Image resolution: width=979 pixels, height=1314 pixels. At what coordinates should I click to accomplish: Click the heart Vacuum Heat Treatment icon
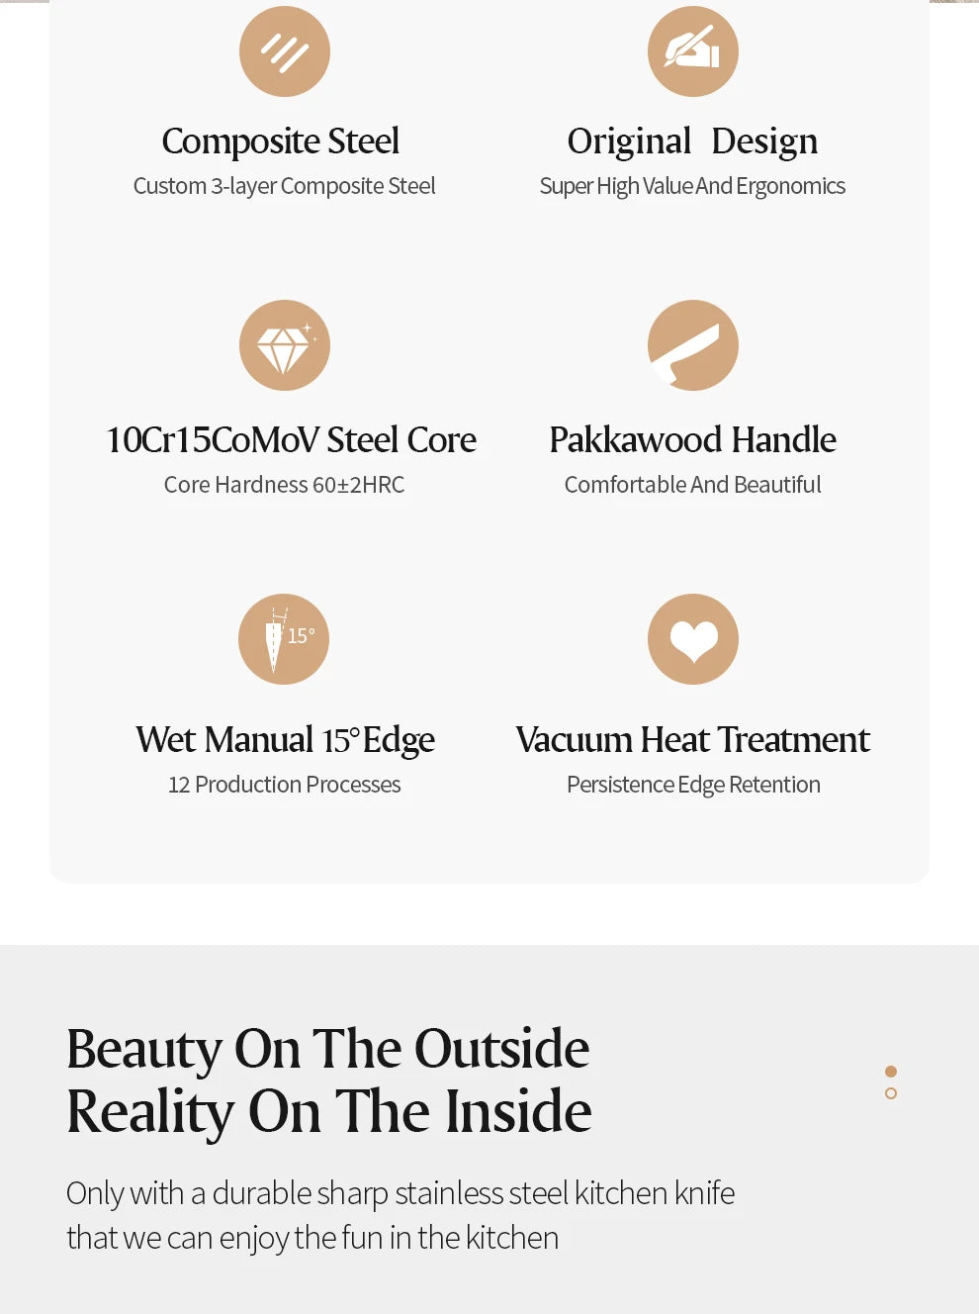[692, 639]
